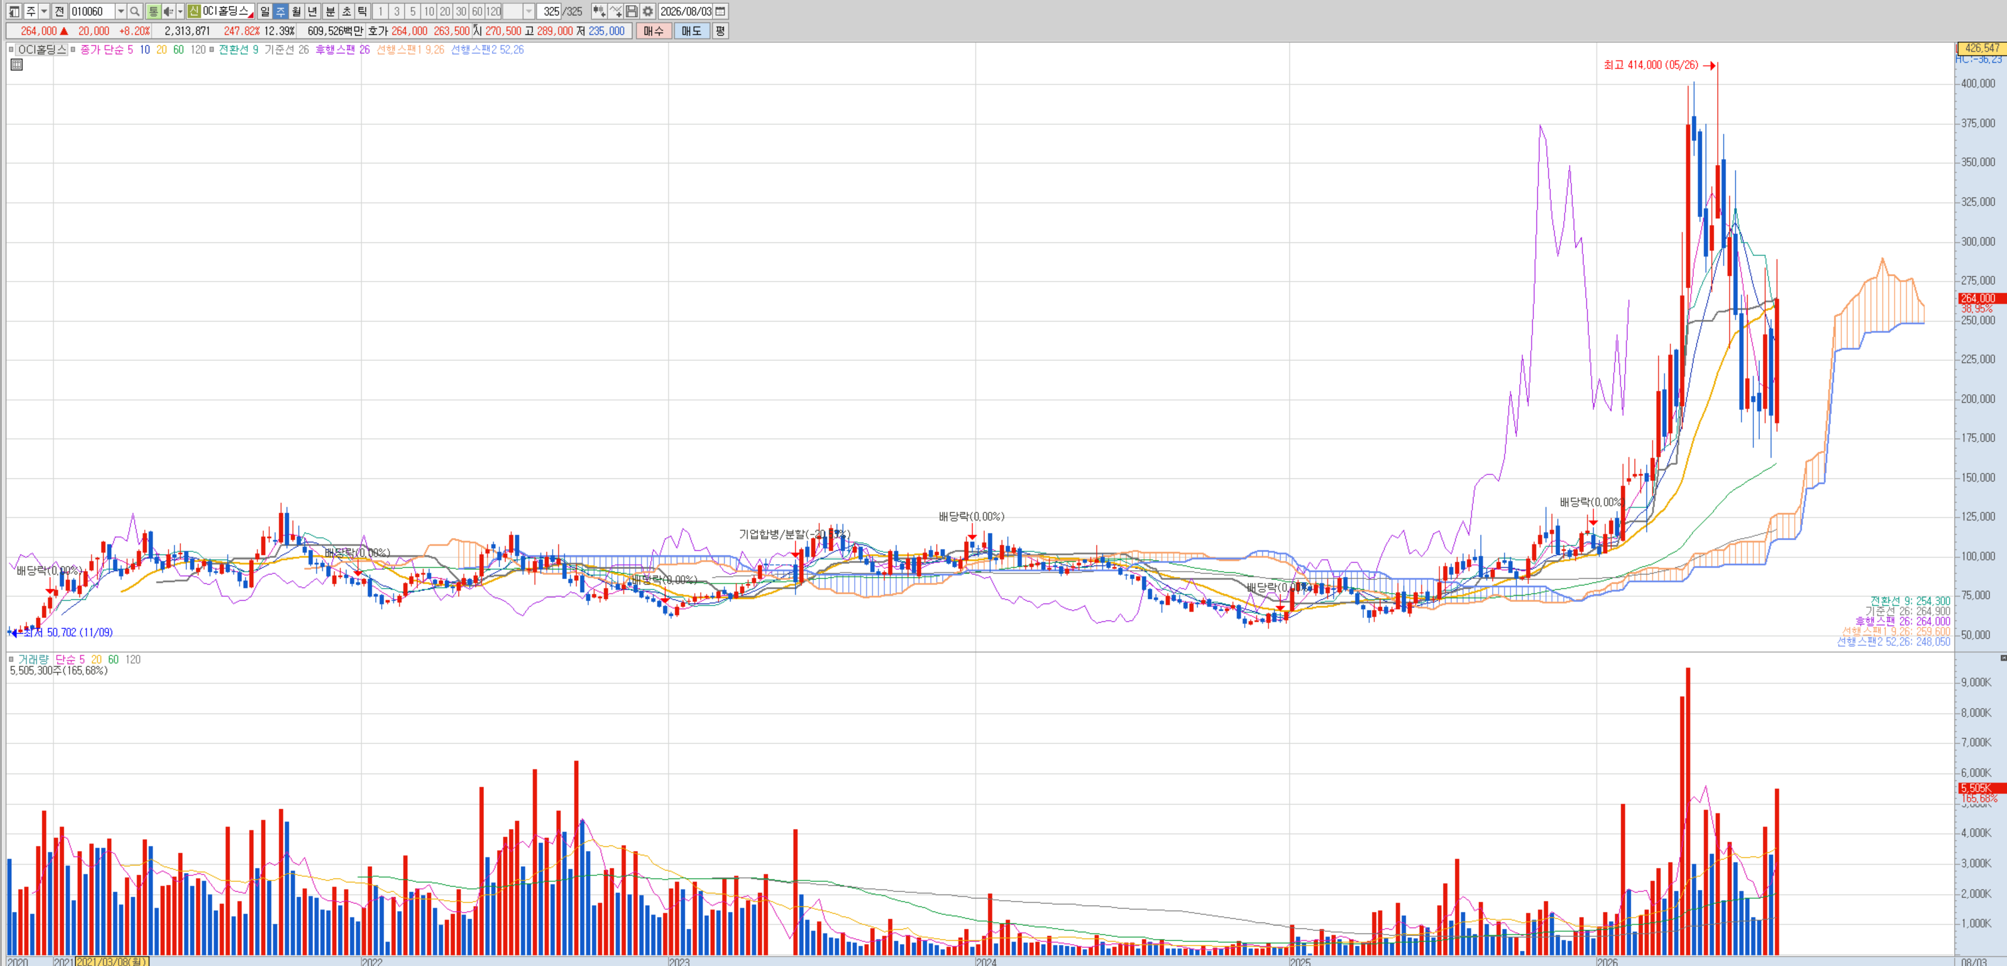
Task: Click the add indicator line icon
Action: 615,11
